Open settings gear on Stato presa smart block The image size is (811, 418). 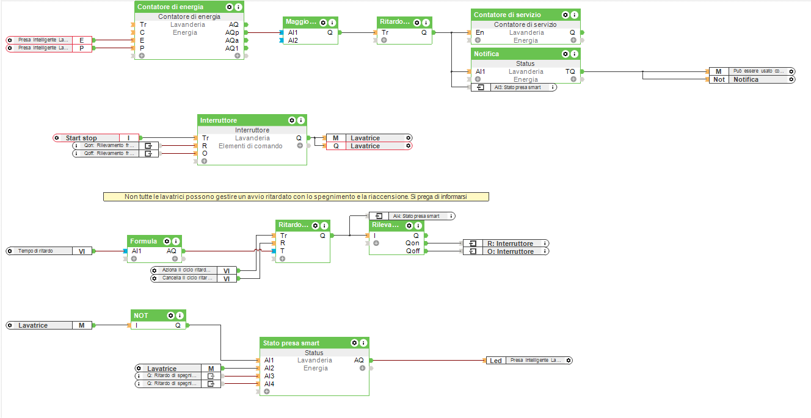tap(354, 343)
